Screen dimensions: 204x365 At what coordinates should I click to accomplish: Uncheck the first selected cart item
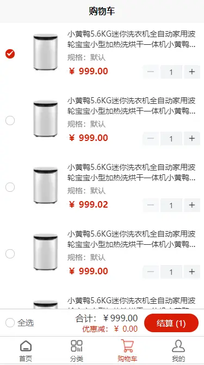(10, 54)
